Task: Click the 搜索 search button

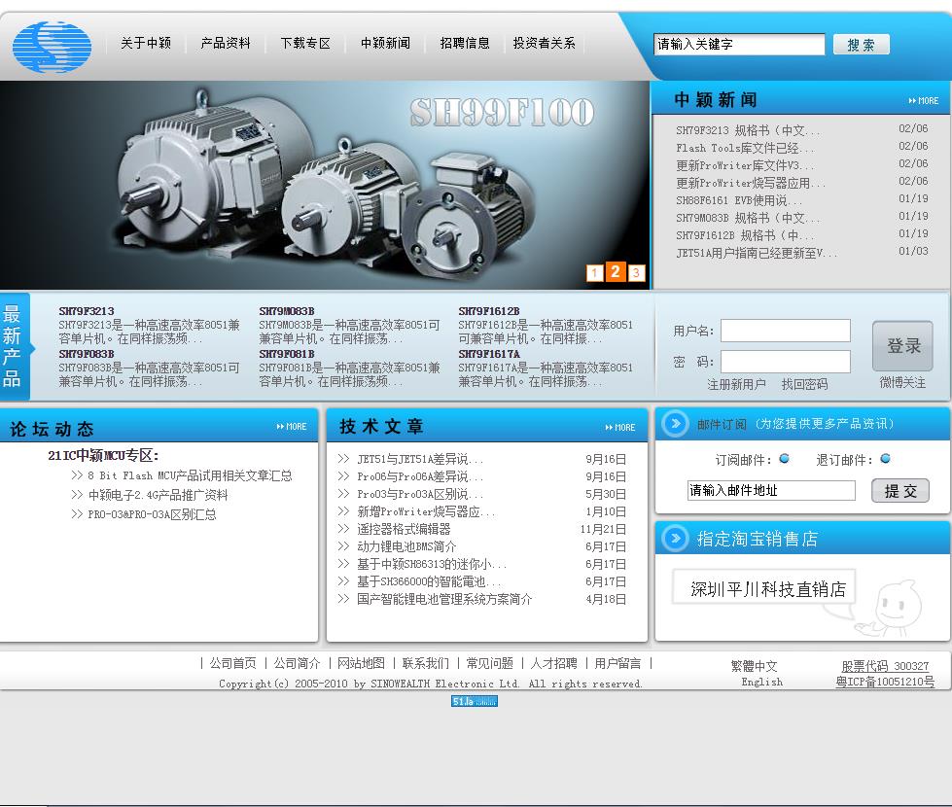Action: click(x=861, y=45)
